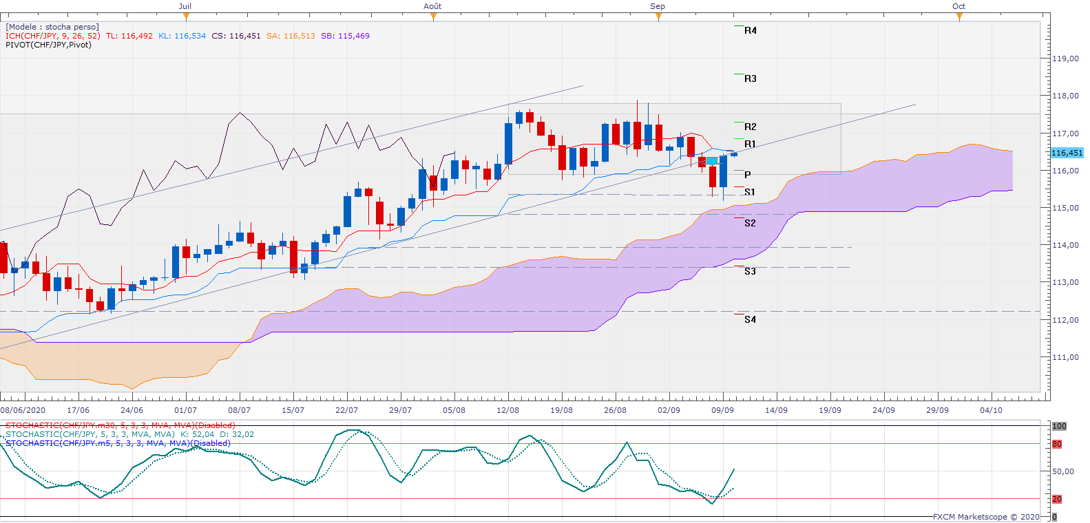Select the disabled STOCHASTIC m5 indicator label
1090x523 pixels.
point(118,443)
